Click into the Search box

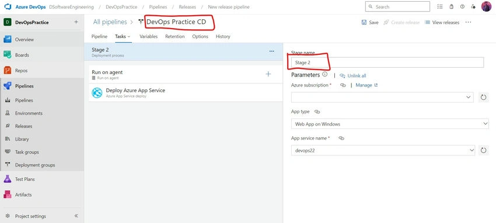(397, 6)
